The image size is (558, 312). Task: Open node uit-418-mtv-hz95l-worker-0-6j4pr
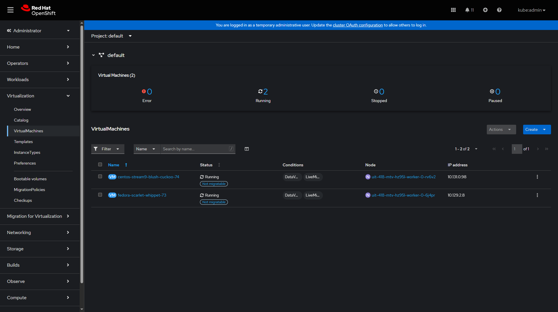pyautogui.click(x=403, y=195)
